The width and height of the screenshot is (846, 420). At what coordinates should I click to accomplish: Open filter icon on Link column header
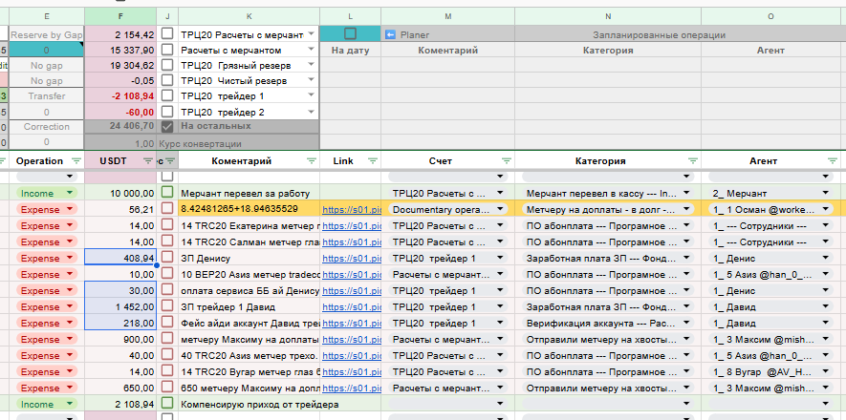click(373, 161)
